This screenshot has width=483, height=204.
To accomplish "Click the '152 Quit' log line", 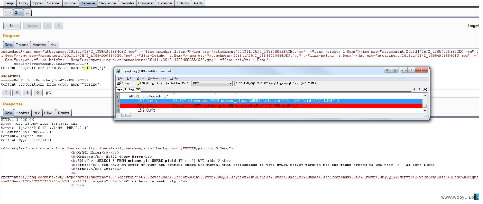I will pos(146,110).
